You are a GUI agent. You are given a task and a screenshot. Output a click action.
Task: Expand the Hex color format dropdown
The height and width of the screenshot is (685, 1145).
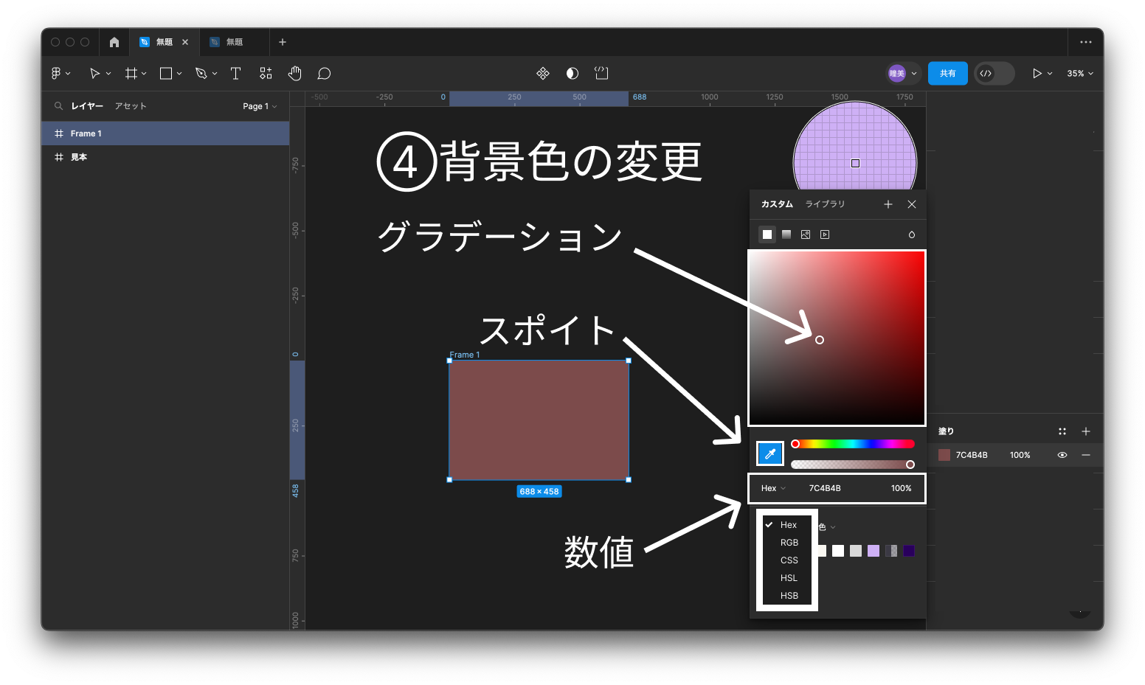773,488
